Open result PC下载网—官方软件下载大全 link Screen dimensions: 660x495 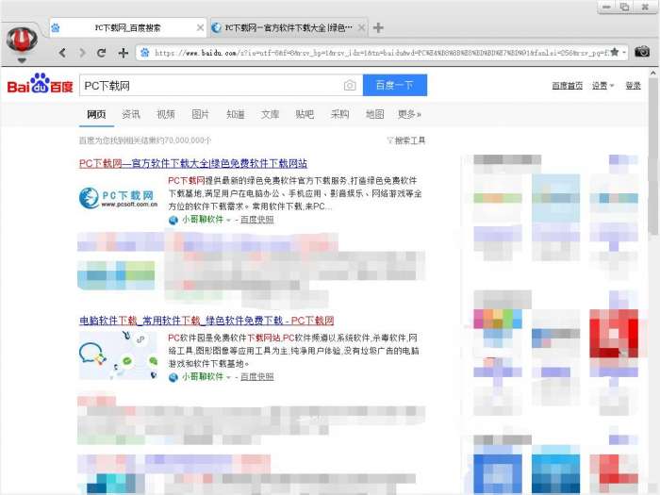click(193, 163)
